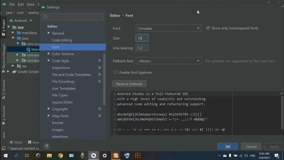Show hidden system tray icons

pos(219,156)
